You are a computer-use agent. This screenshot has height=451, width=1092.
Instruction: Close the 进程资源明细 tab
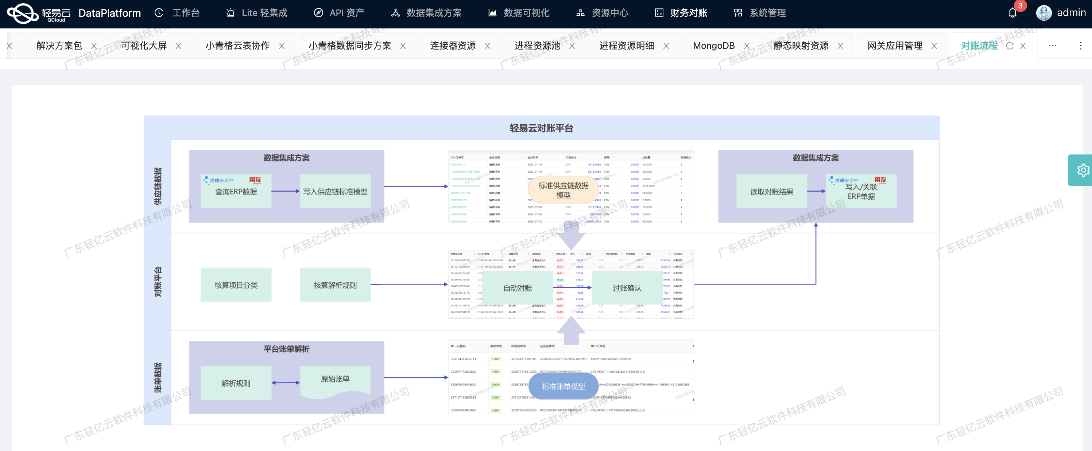(666, 46)
